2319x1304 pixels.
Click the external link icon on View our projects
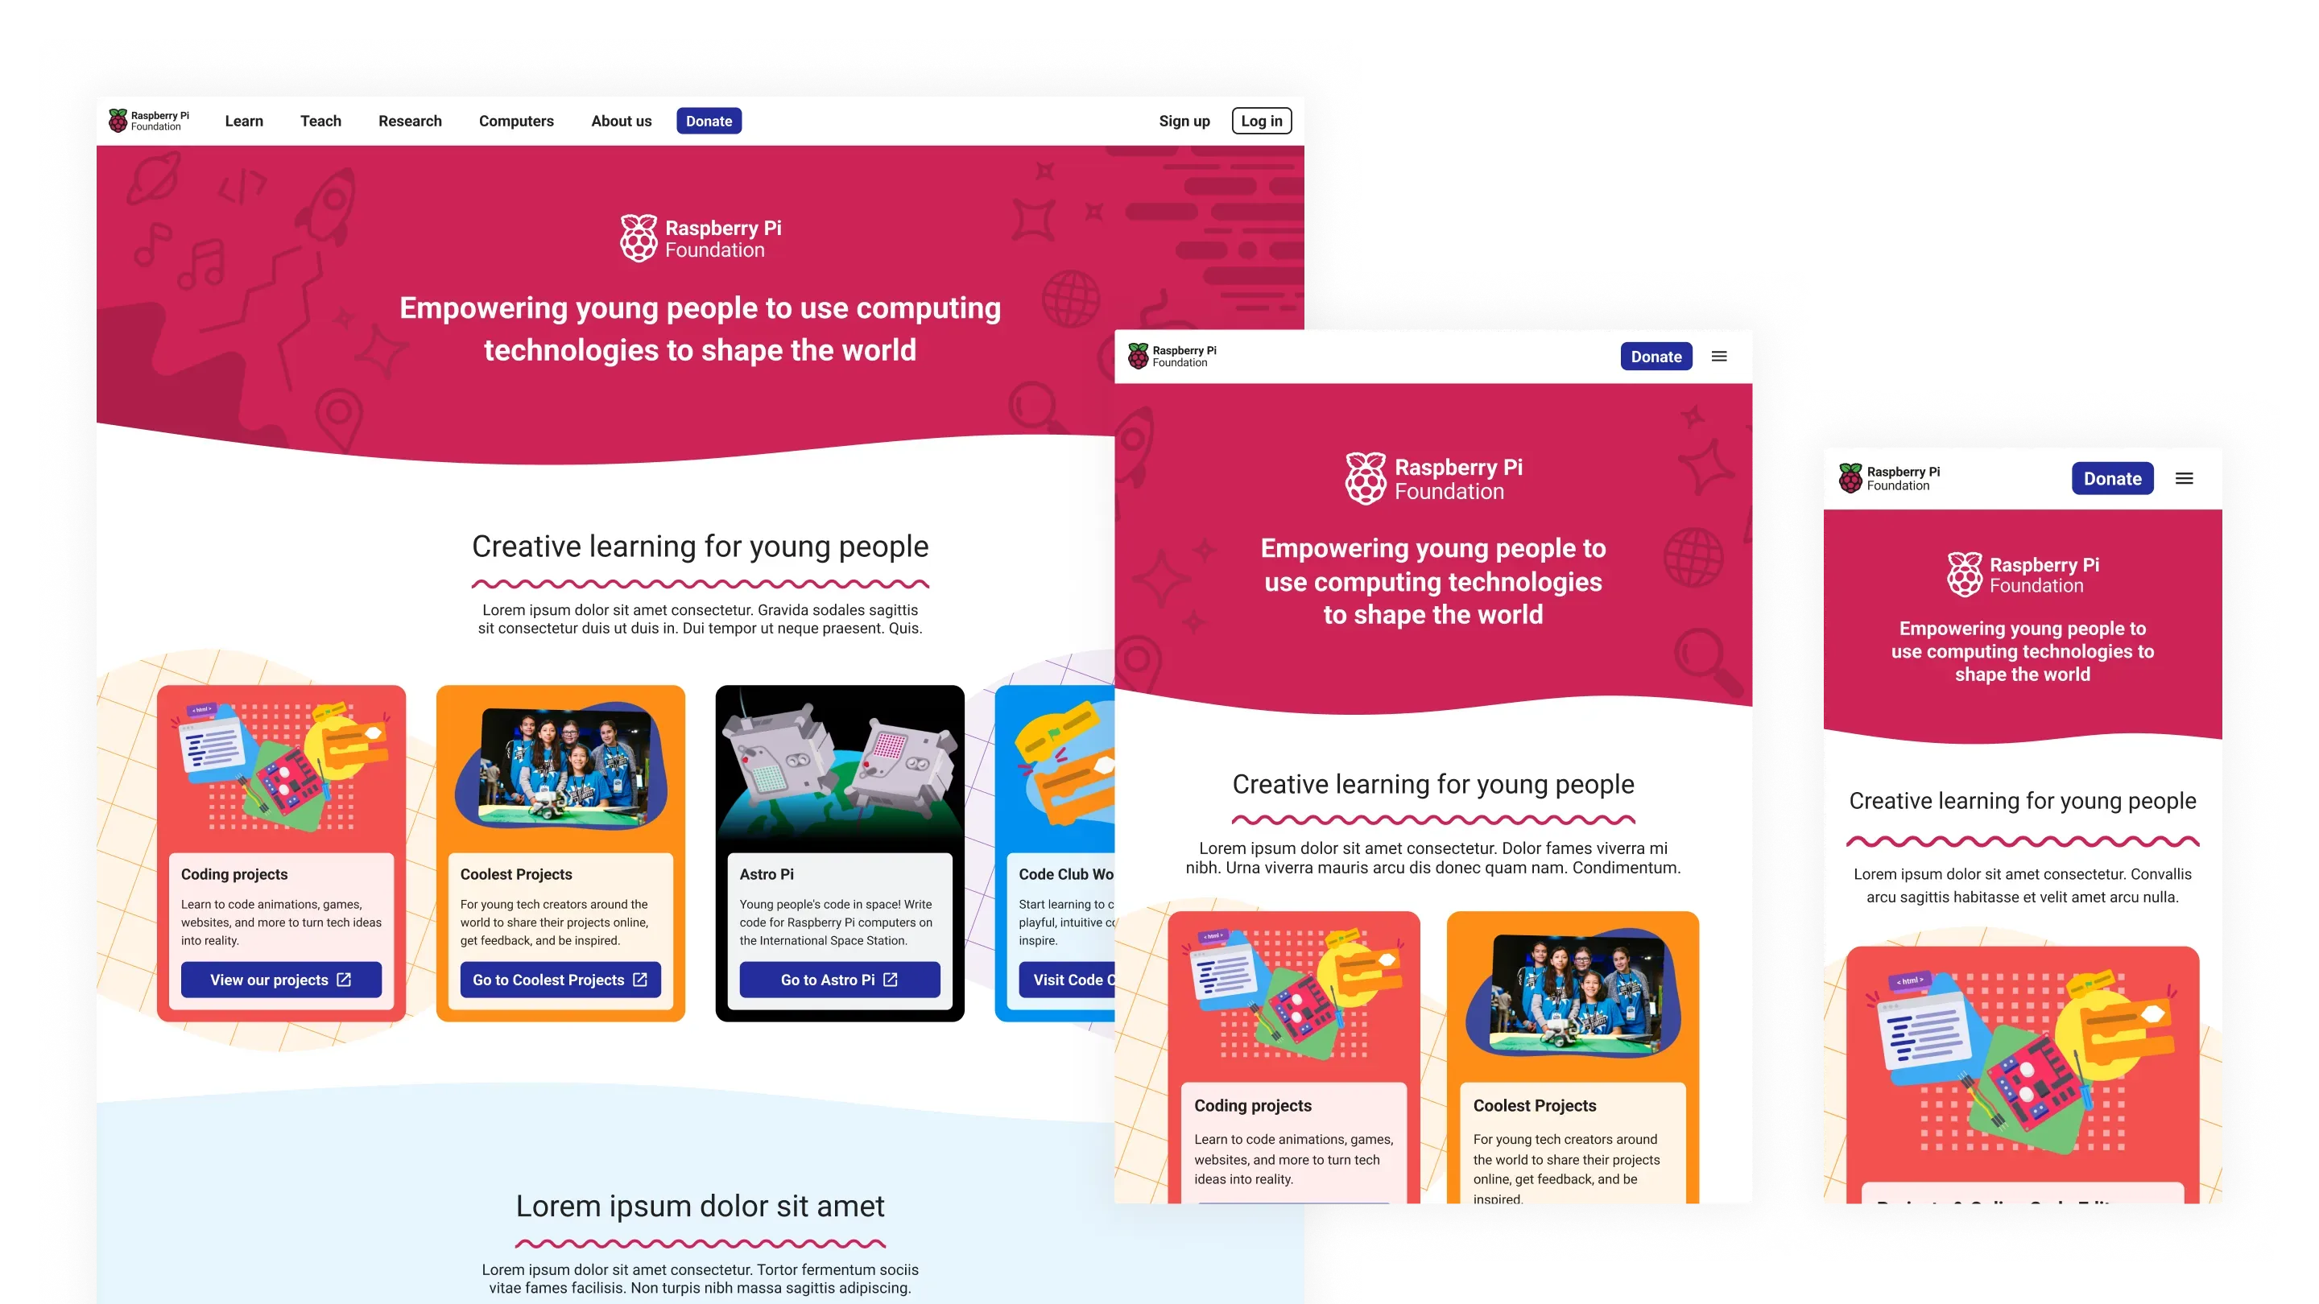[x=349, y=978]
